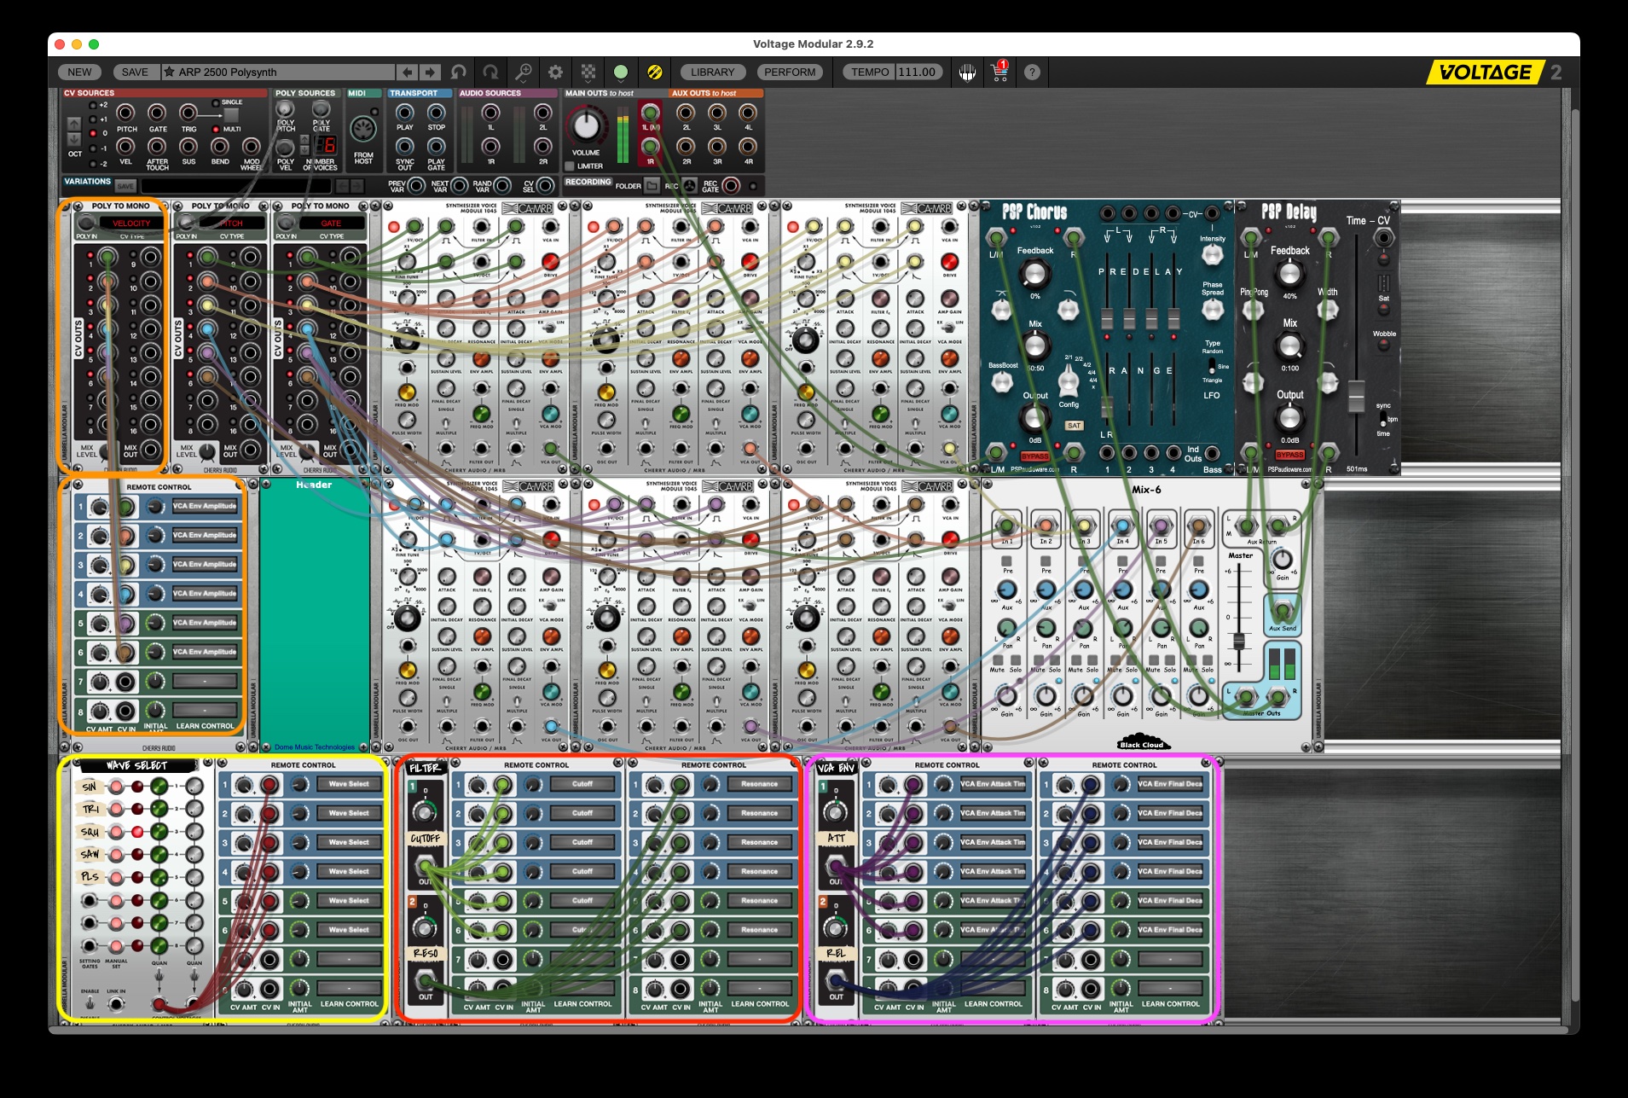Screen dimensions: 1628x1098
Task: Click the Feedback knob on PSP Chorus
Action: coord(1034,274)
